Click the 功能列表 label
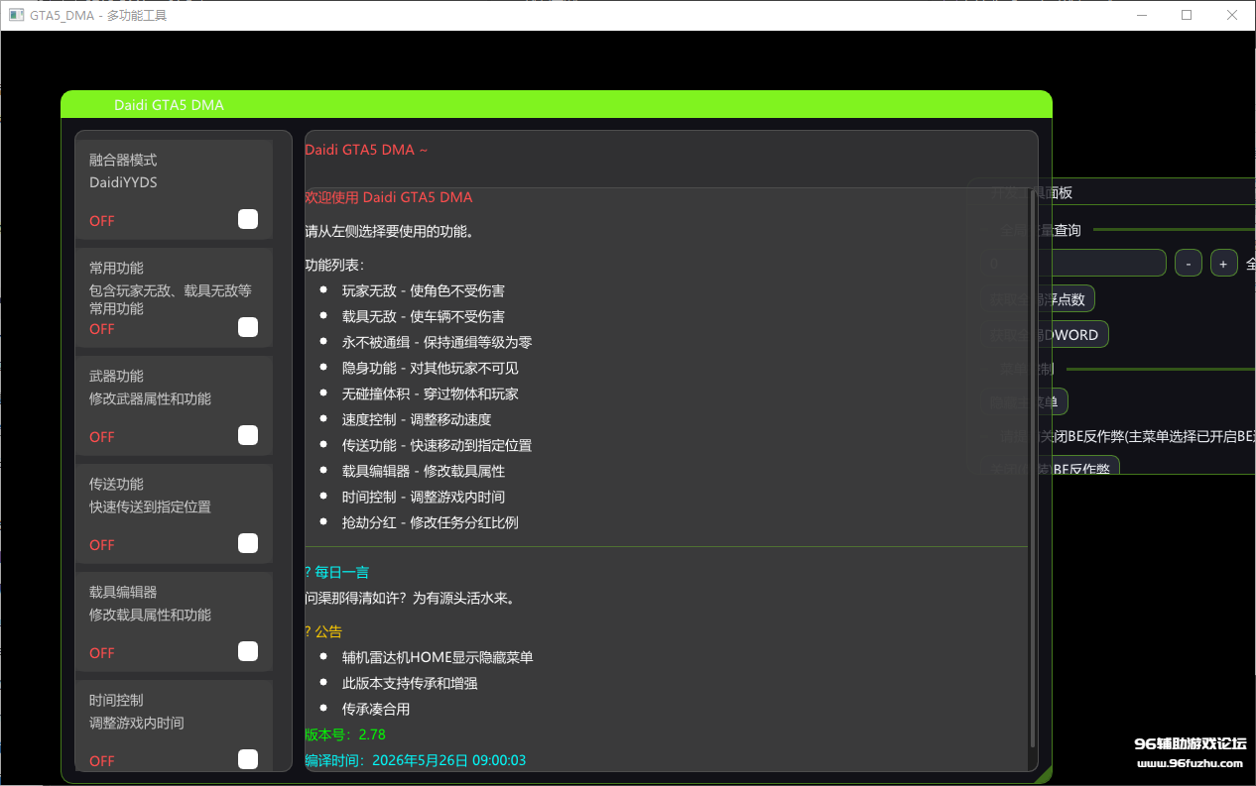Screen dimensions: 1256x786 [x=334, y=265]
